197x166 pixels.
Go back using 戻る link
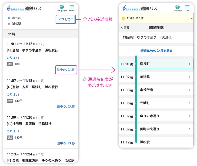coord(125,28)
